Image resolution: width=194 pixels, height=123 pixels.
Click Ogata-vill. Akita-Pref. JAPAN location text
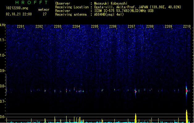(138, 7)
